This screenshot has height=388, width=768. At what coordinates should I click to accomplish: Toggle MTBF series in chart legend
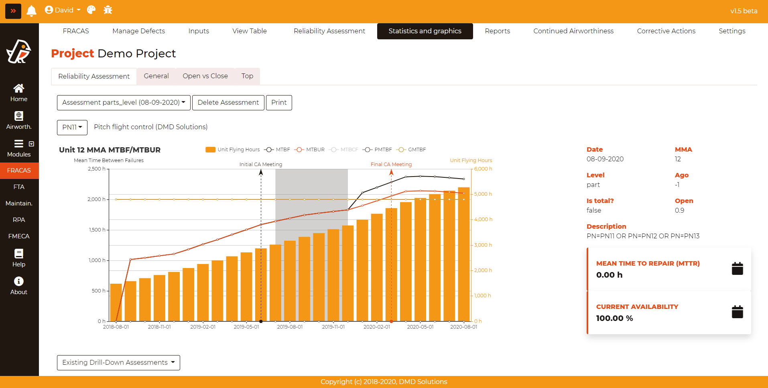click(x=277, y=150)
